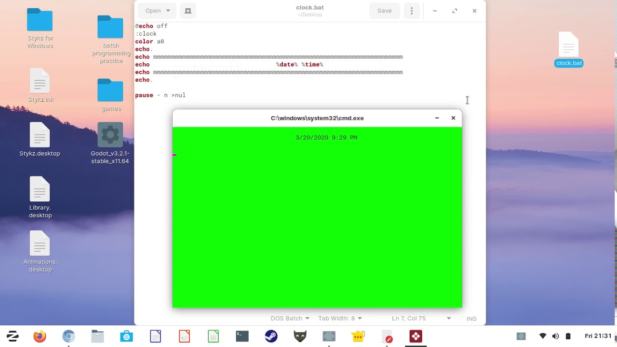This screenshot has height=347, width=617.
Task: Open the Zorin start menu
Action: 13,336
